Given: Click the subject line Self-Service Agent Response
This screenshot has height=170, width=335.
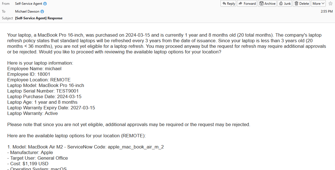Looking at the screenshot, I should (x=39, y=18).
